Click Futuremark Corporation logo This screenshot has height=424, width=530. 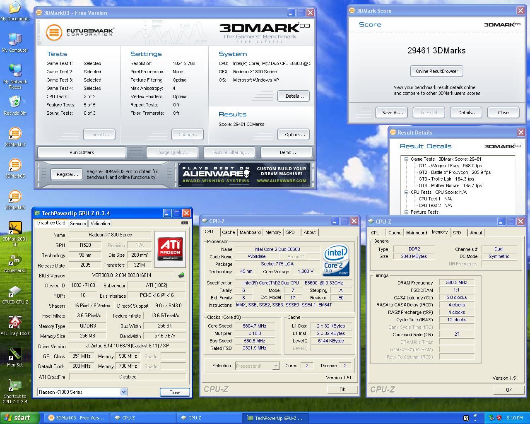(79, 32)
